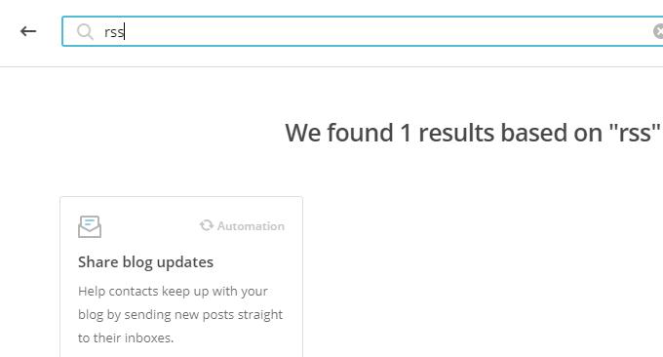Open the Share blog updates title
Image resolution: width=663 pixels, height=357 pixels.
pyautogui.click(x=145, y=262)
